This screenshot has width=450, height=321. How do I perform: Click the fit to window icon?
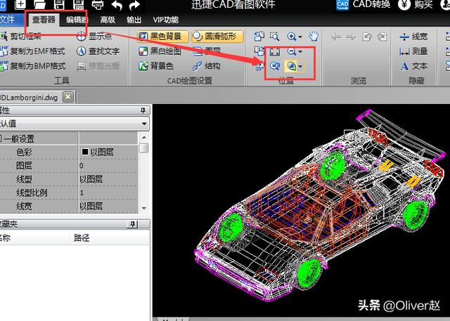point(275,51)
